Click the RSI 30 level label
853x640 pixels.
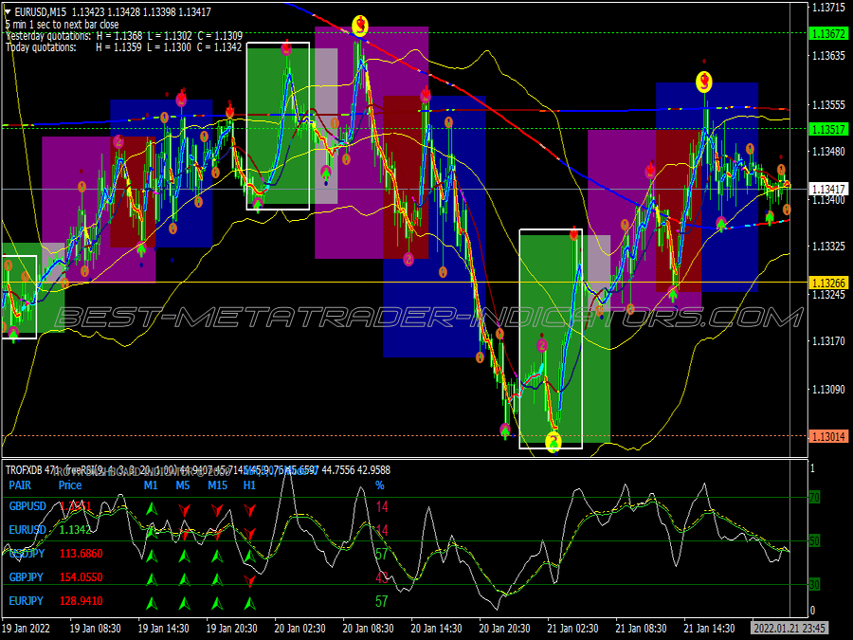point(814,584)
